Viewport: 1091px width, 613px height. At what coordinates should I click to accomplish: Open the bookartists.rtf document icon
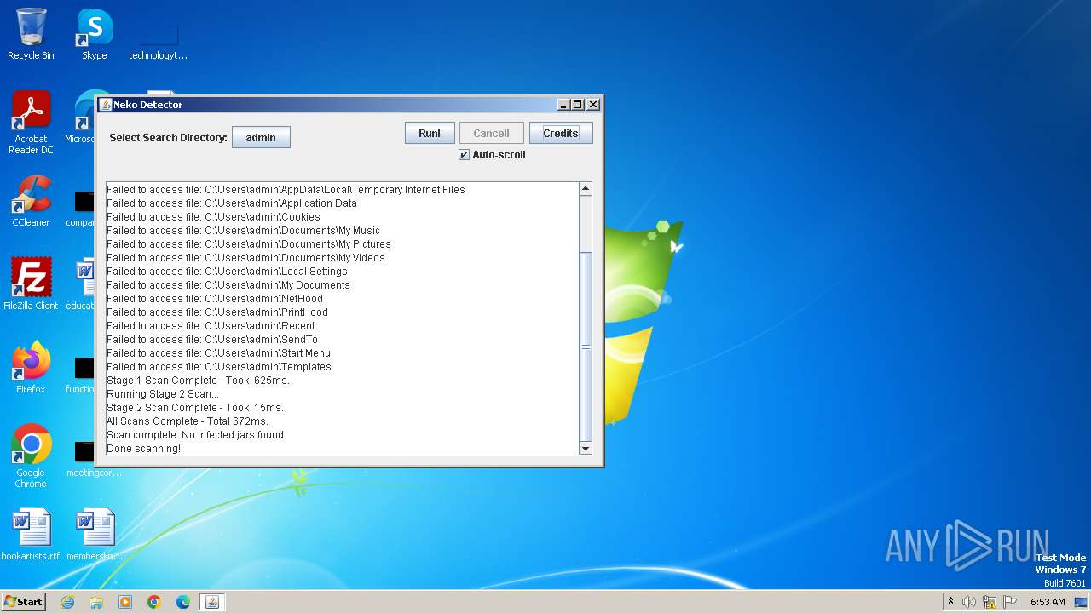pos(31,535)
